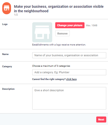Image resolution: width=108 pixels, height=125 pixels.
Task: Select the grey logo placeholder image
Action: (42, 32)
